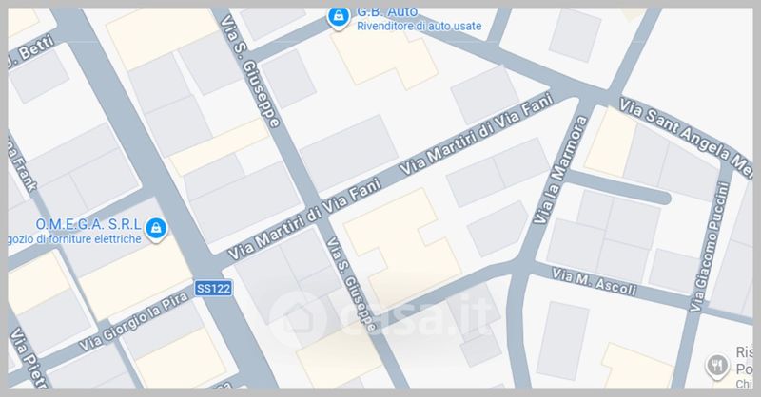Select the Rivenditore di auto usate subtitle
This screenshot has width=761, height=397.
419,27
